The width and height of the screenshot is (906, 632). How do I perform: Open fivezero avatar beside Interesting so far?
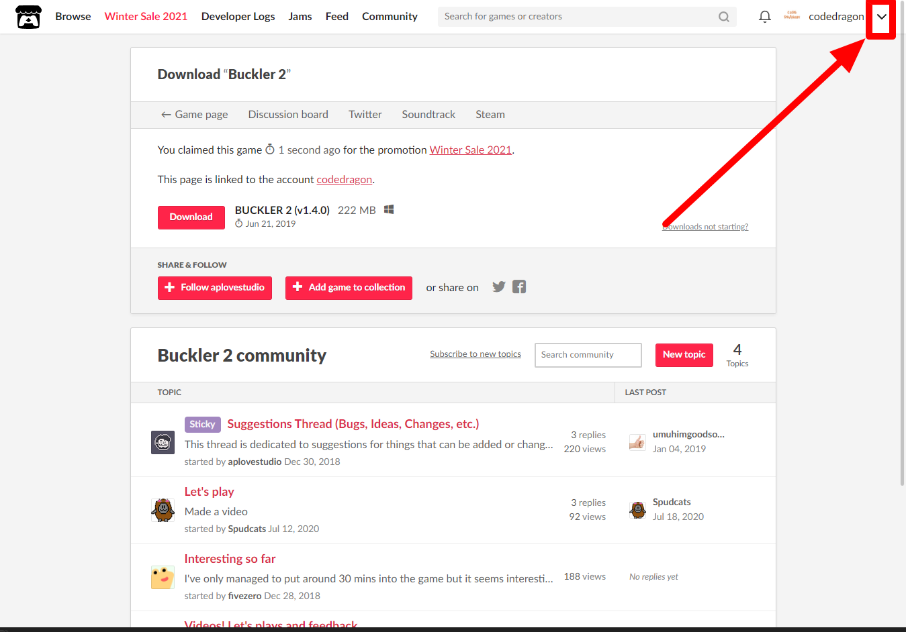[163, 577]
